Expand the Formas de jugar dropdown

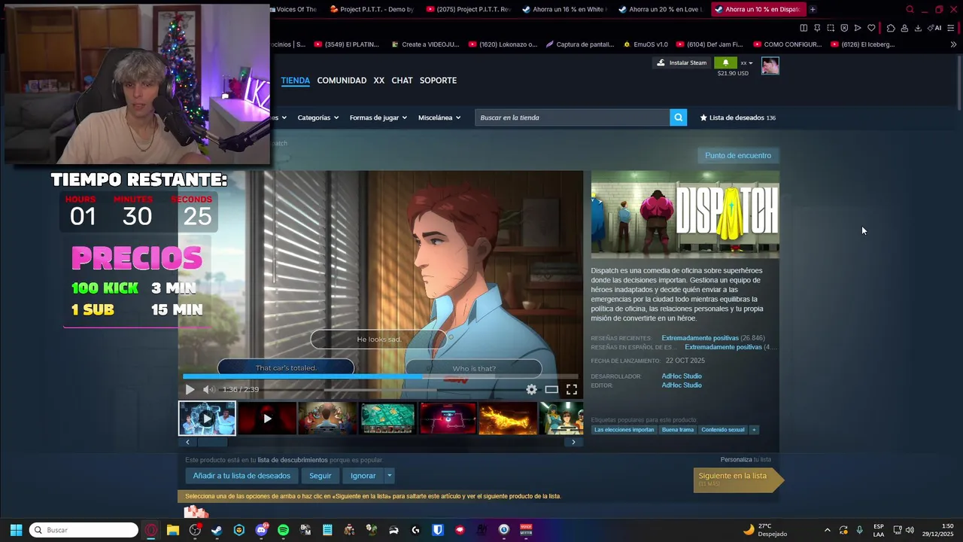tap(378, 117)
